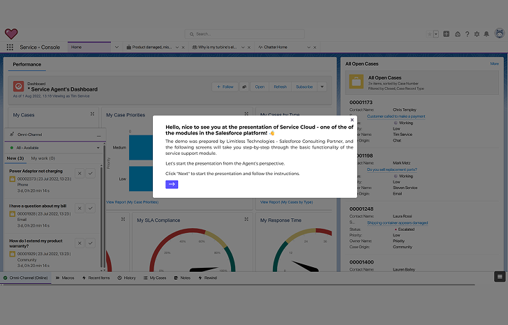Viewport: 508px width, 325px height.
Task: Expand the My SLA Compliance widget
Action: pos(246,219)
